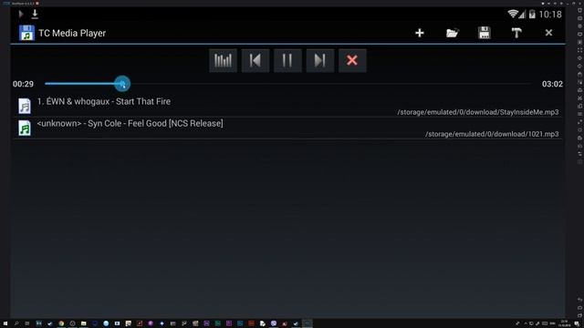Skip to the previous track
This screenshot has width=584, height=328.
(x=255, y=61)
